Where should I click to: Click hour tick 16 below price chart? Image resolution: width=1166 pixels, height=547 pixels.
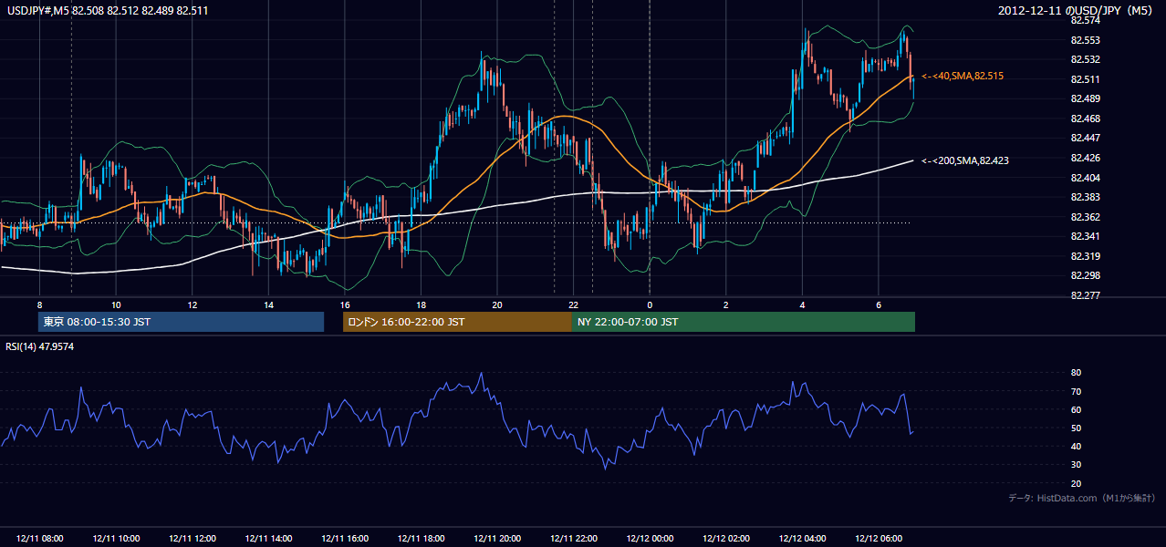coord(345,304)
